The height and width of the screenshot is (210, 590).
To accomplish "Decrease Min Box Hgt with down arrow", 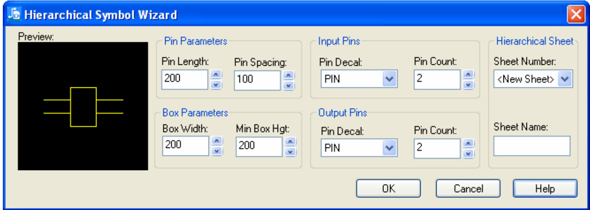I will 290,151.
